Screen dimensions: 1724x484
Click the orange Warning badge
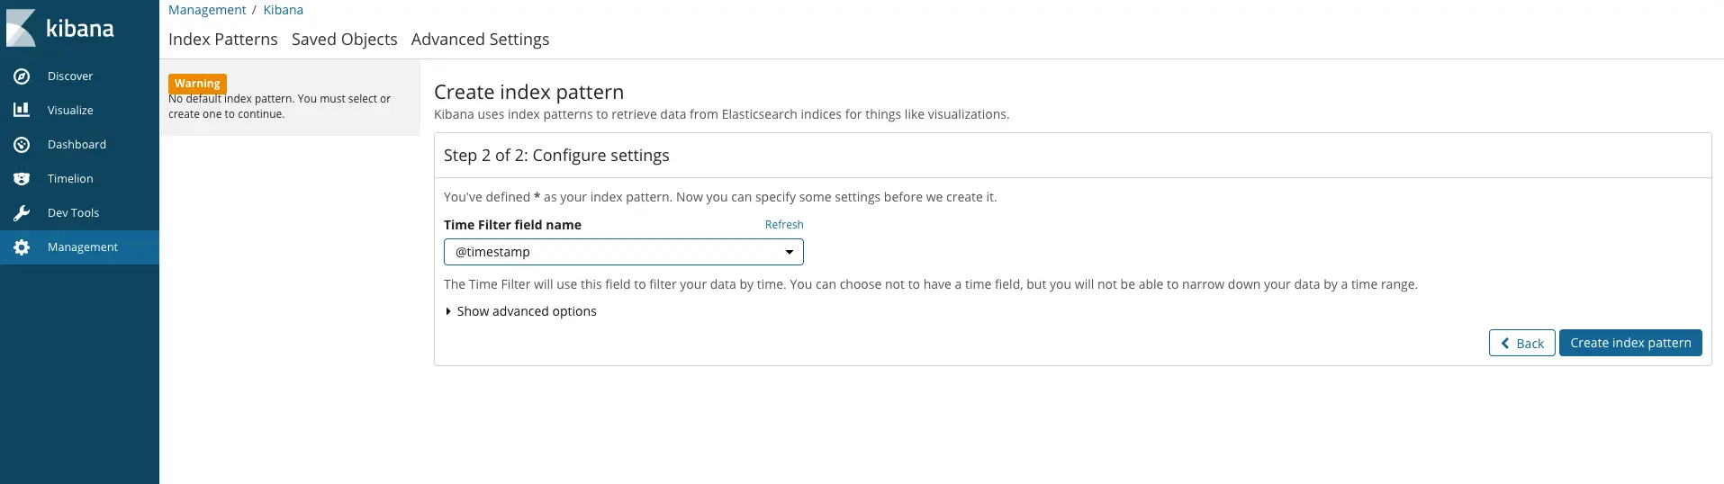coord(197,83)
